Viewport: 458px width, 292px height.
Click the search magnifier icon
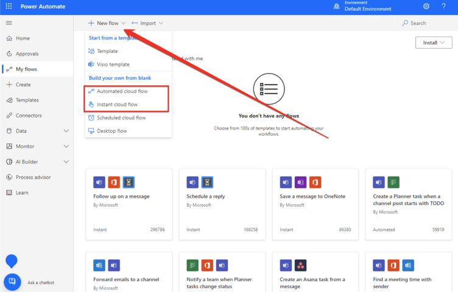(405, 23)
